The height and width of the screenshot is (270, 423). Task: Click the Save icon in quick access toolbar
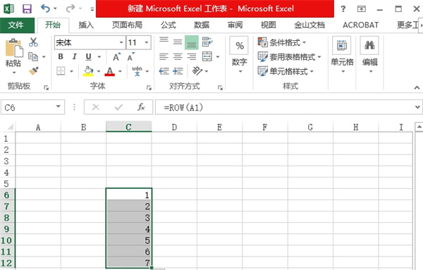point(27,8)
